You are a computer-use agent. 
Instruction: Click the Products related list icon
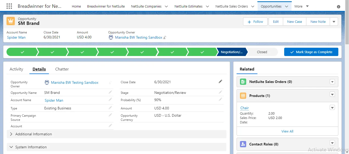[x=243, y=96]
